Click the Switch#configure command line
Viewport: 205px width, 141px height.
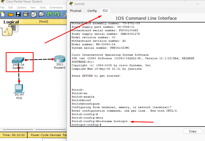(86, 104)
